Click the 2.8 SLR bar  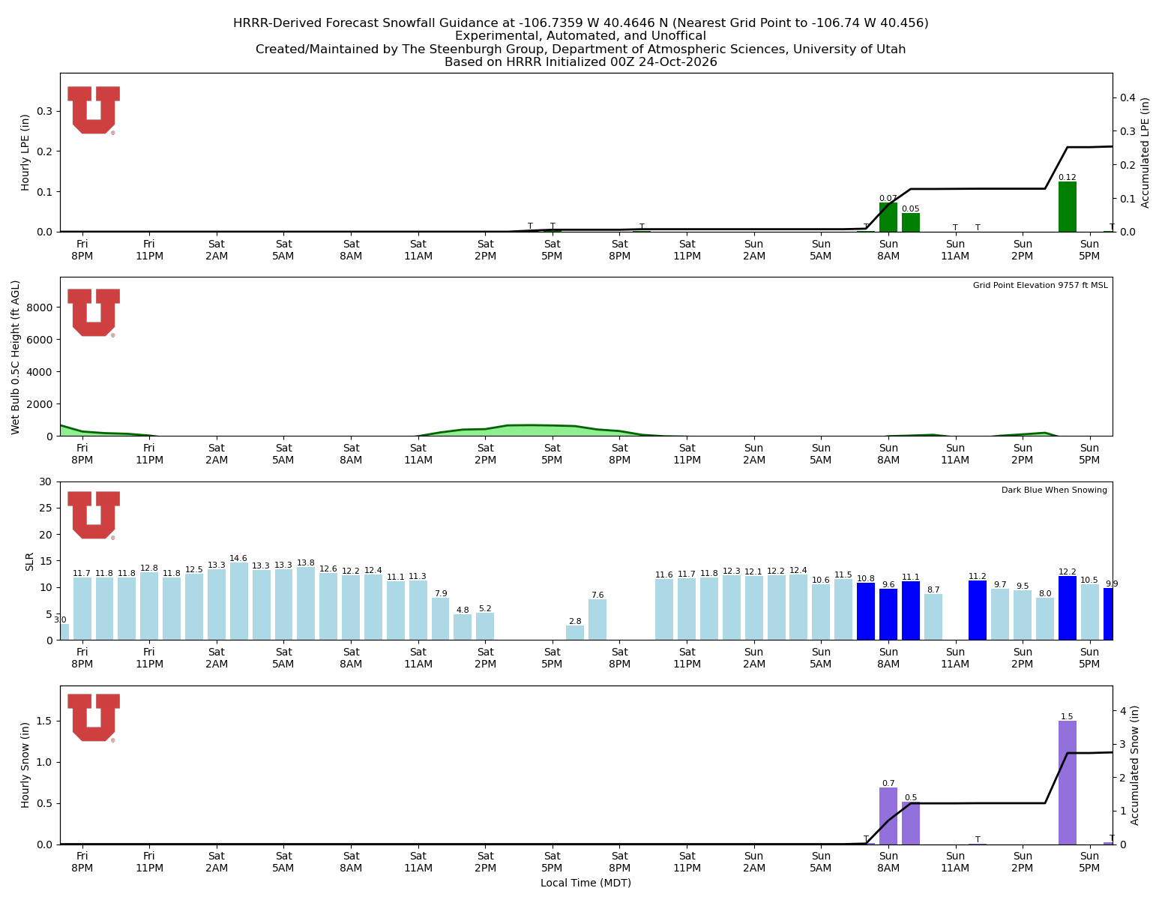(x=575, y=633)
